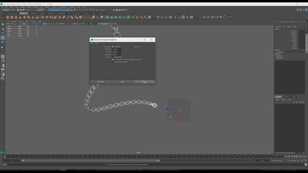Open the Script Editor icon
The image size is (308, 173).
coord(306,164)
